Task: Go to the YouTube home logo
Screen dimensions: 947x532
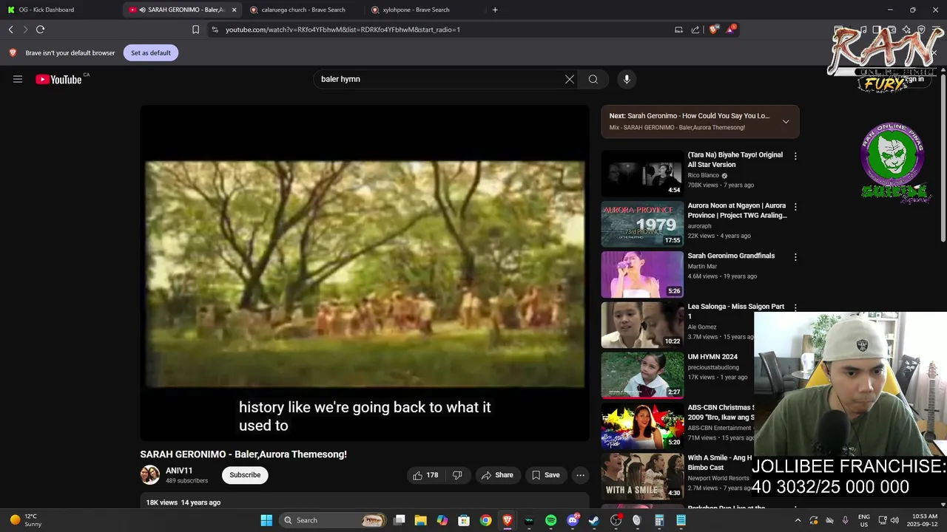Action: coord(58,79)
